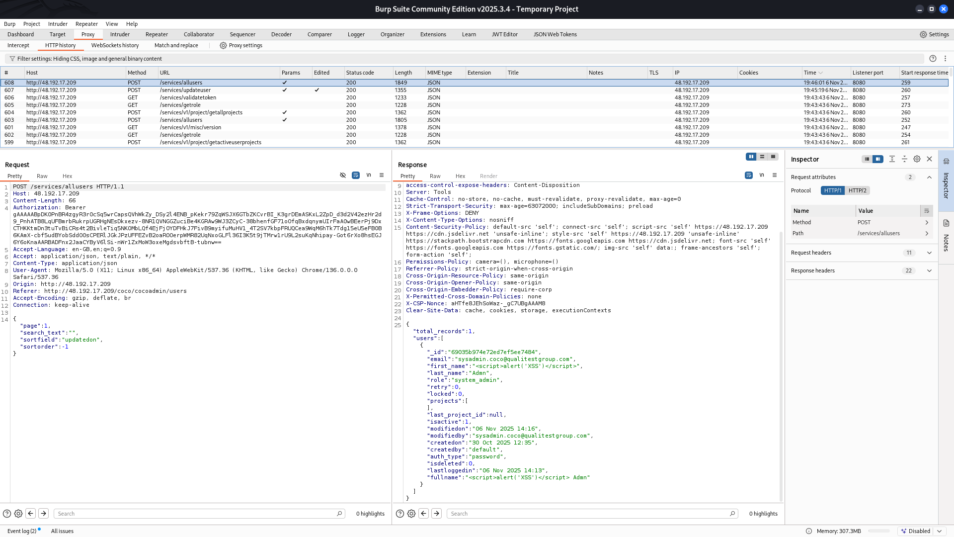Image resolution: width=954 pixels, height=537 pixels.
Task: Open the Response panel hamburger menu
Action: 775,175
